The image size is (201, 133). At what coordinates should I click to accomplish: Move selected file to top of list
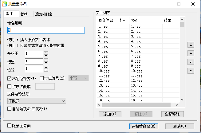(x=191, y=45)
